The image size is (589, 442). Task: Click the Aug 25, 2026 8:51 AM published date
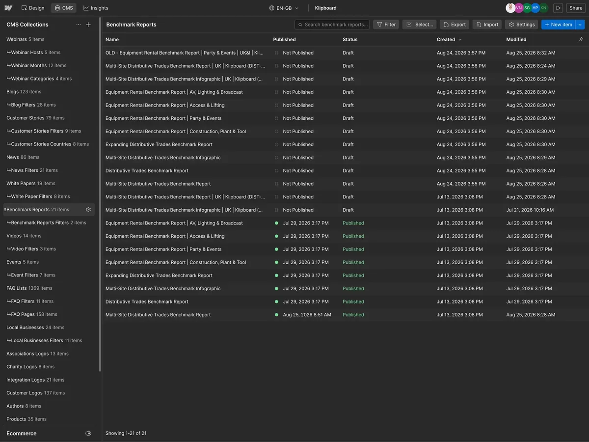click(x=307, y=315)
